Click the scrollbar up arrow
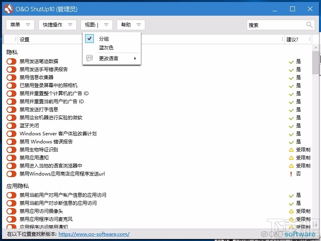The height and width of the screenshot is (241, 321). tap(316, 47)
